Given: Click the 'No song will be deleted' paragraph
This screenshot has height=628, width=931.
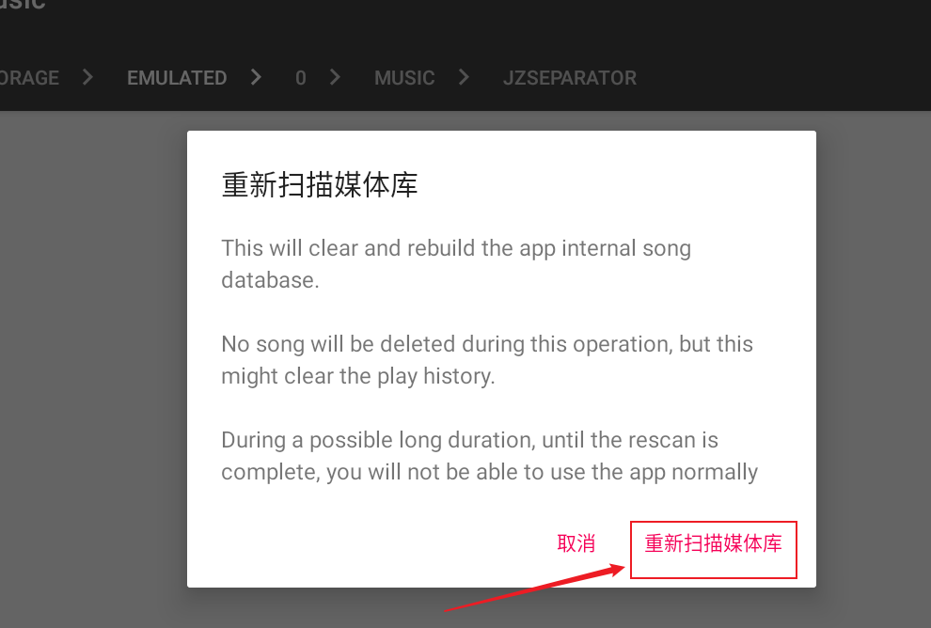Looking at the screenshot, I should 487,360.
